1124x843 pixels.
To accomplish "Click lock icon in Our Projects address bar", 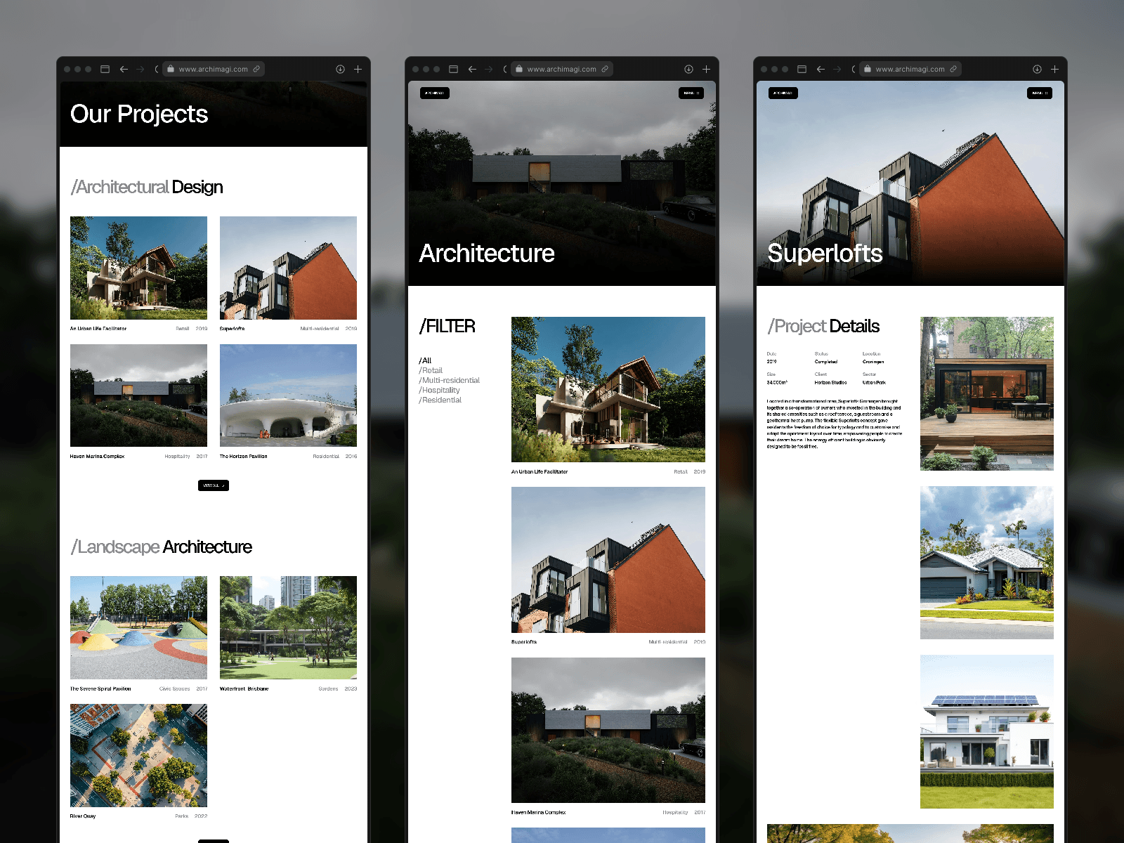I will pyautogui.click(x=170, y=69).
